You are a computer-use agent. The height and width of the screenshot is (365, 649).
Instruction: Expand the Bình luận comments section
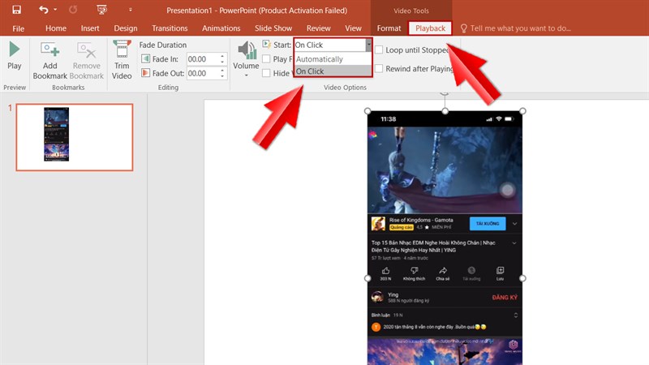(516, 316)
